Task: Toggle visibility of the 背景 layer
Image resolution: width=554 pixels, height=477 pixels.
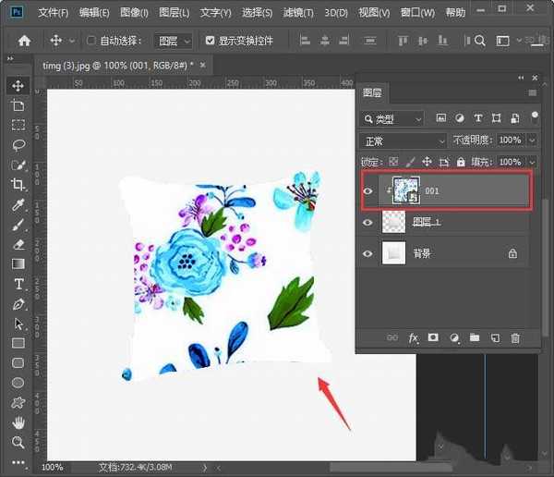Action: 368,253
